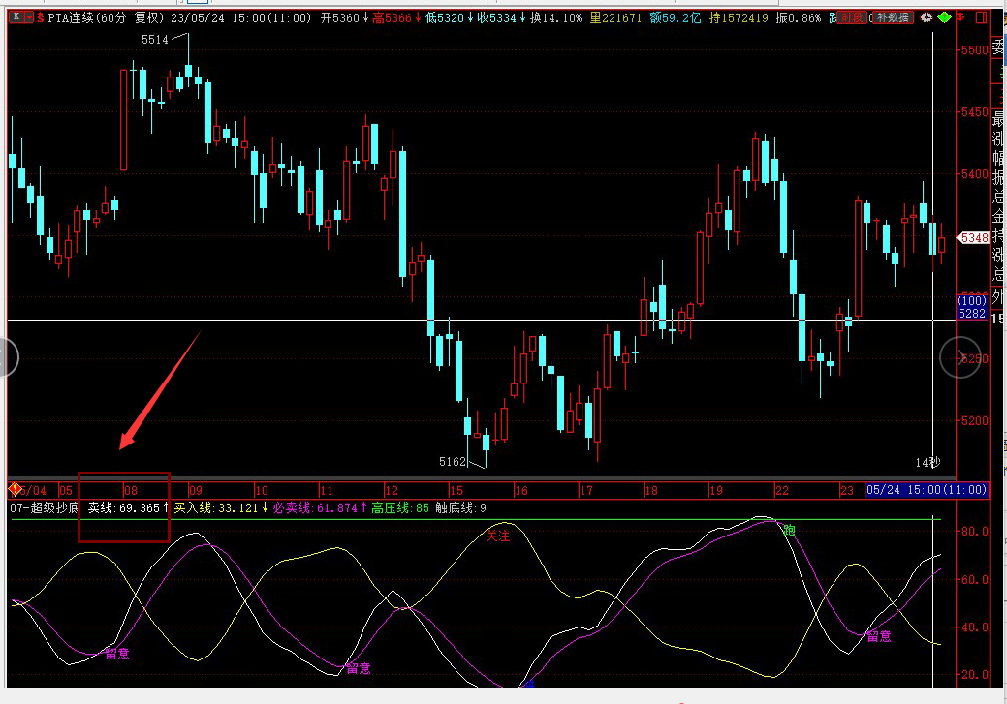Click date marker 12 on timeline
Screen dimensions: 1007x704
click(392, 490)
